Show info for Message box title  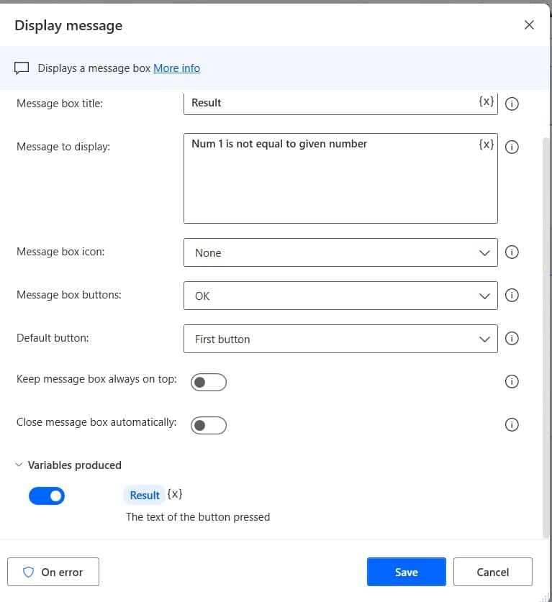point(512,104)
